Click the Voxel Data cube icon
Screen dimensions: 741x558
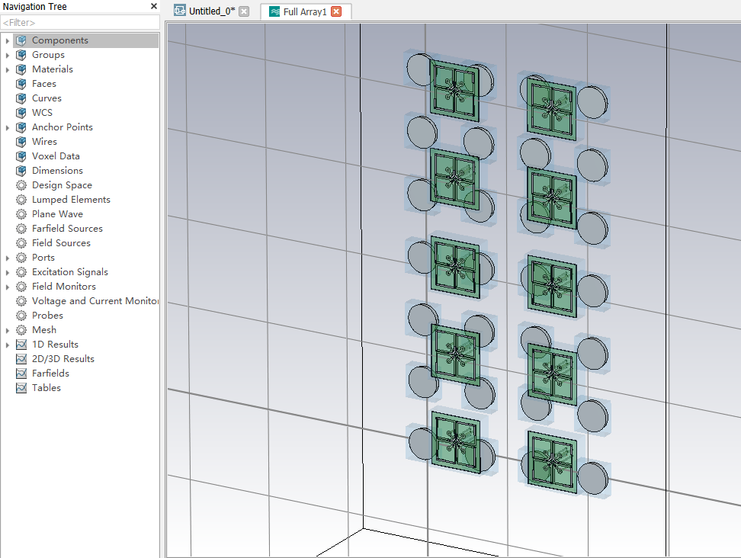(21, 156)
